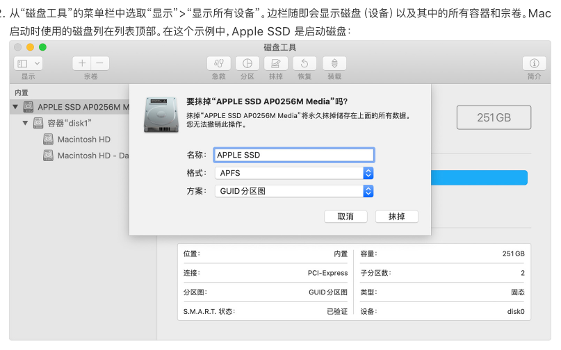Select Macintosh HD - Data volume

coord(86,156)
